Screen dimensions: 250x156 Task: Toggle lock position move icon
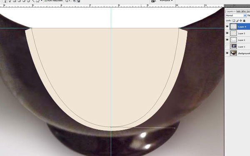tap(241, 21)
